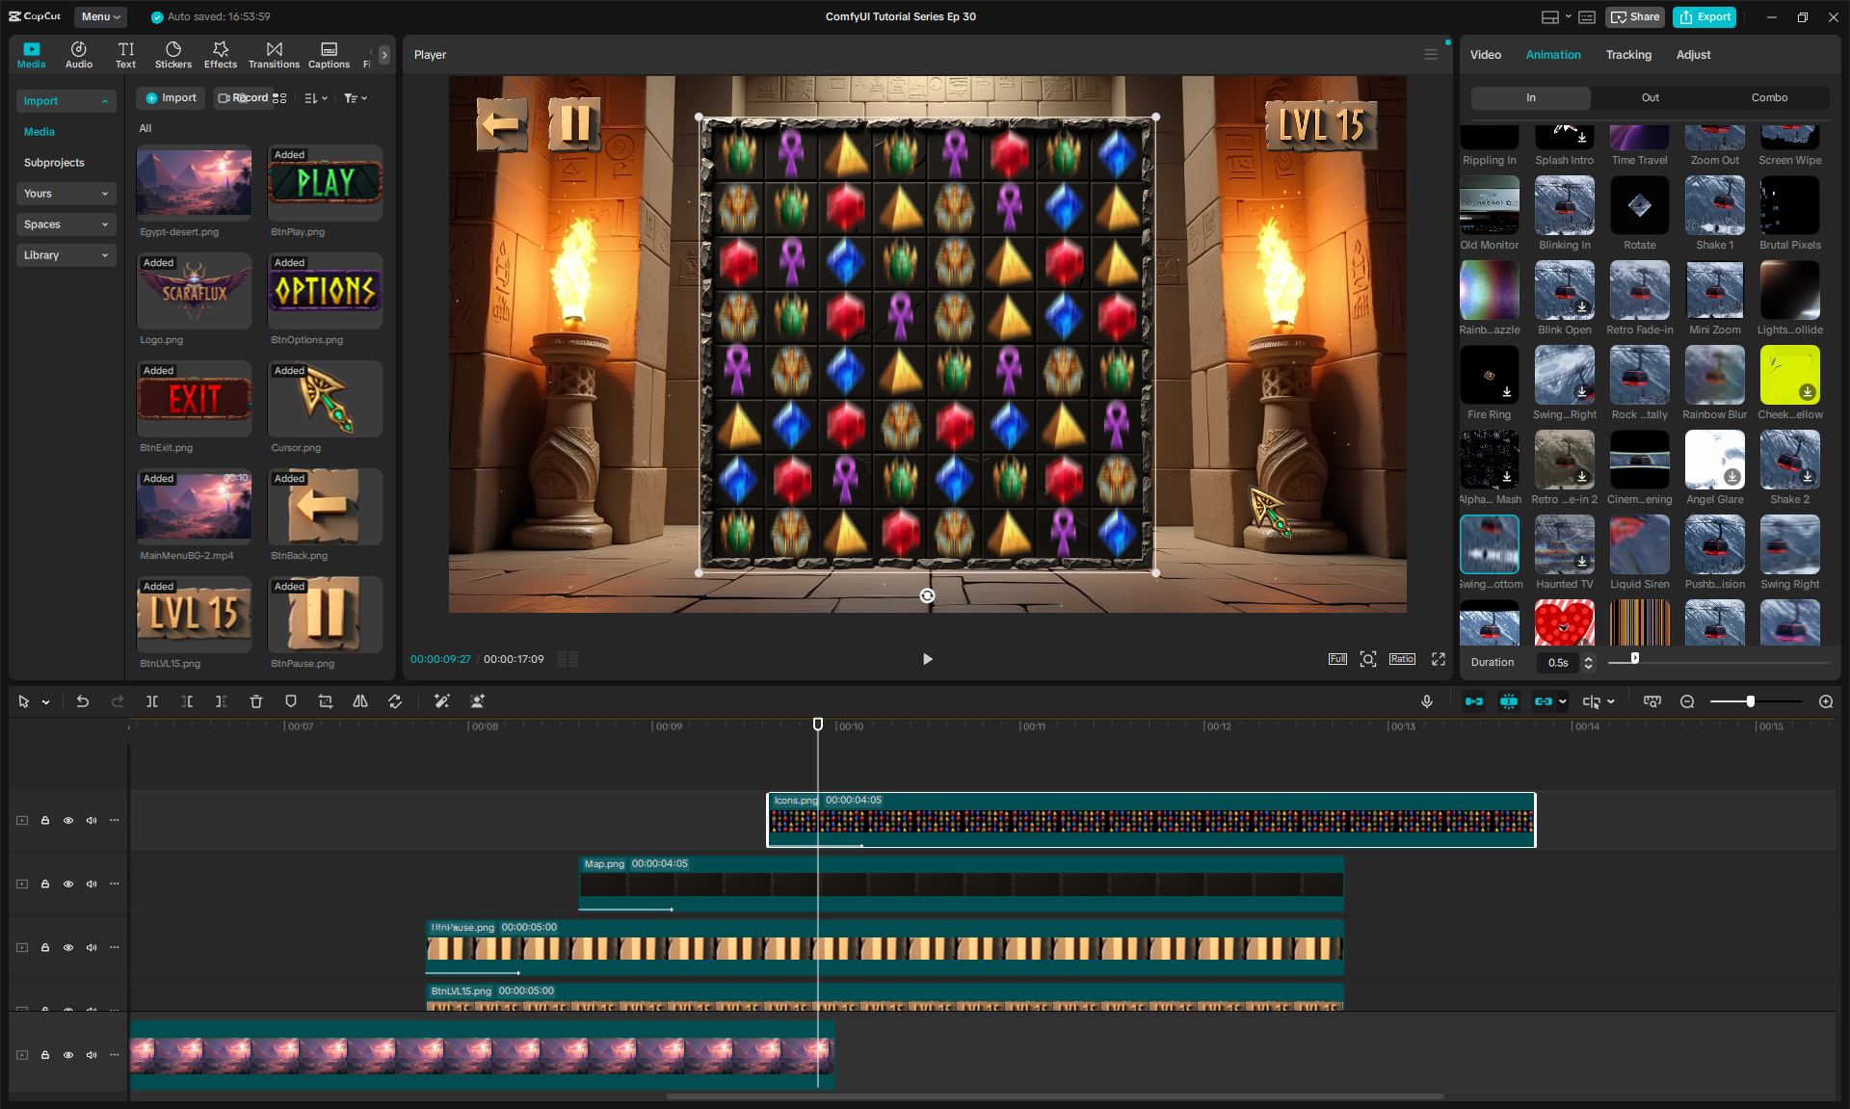Lock the Map.png track

(45, 885)
